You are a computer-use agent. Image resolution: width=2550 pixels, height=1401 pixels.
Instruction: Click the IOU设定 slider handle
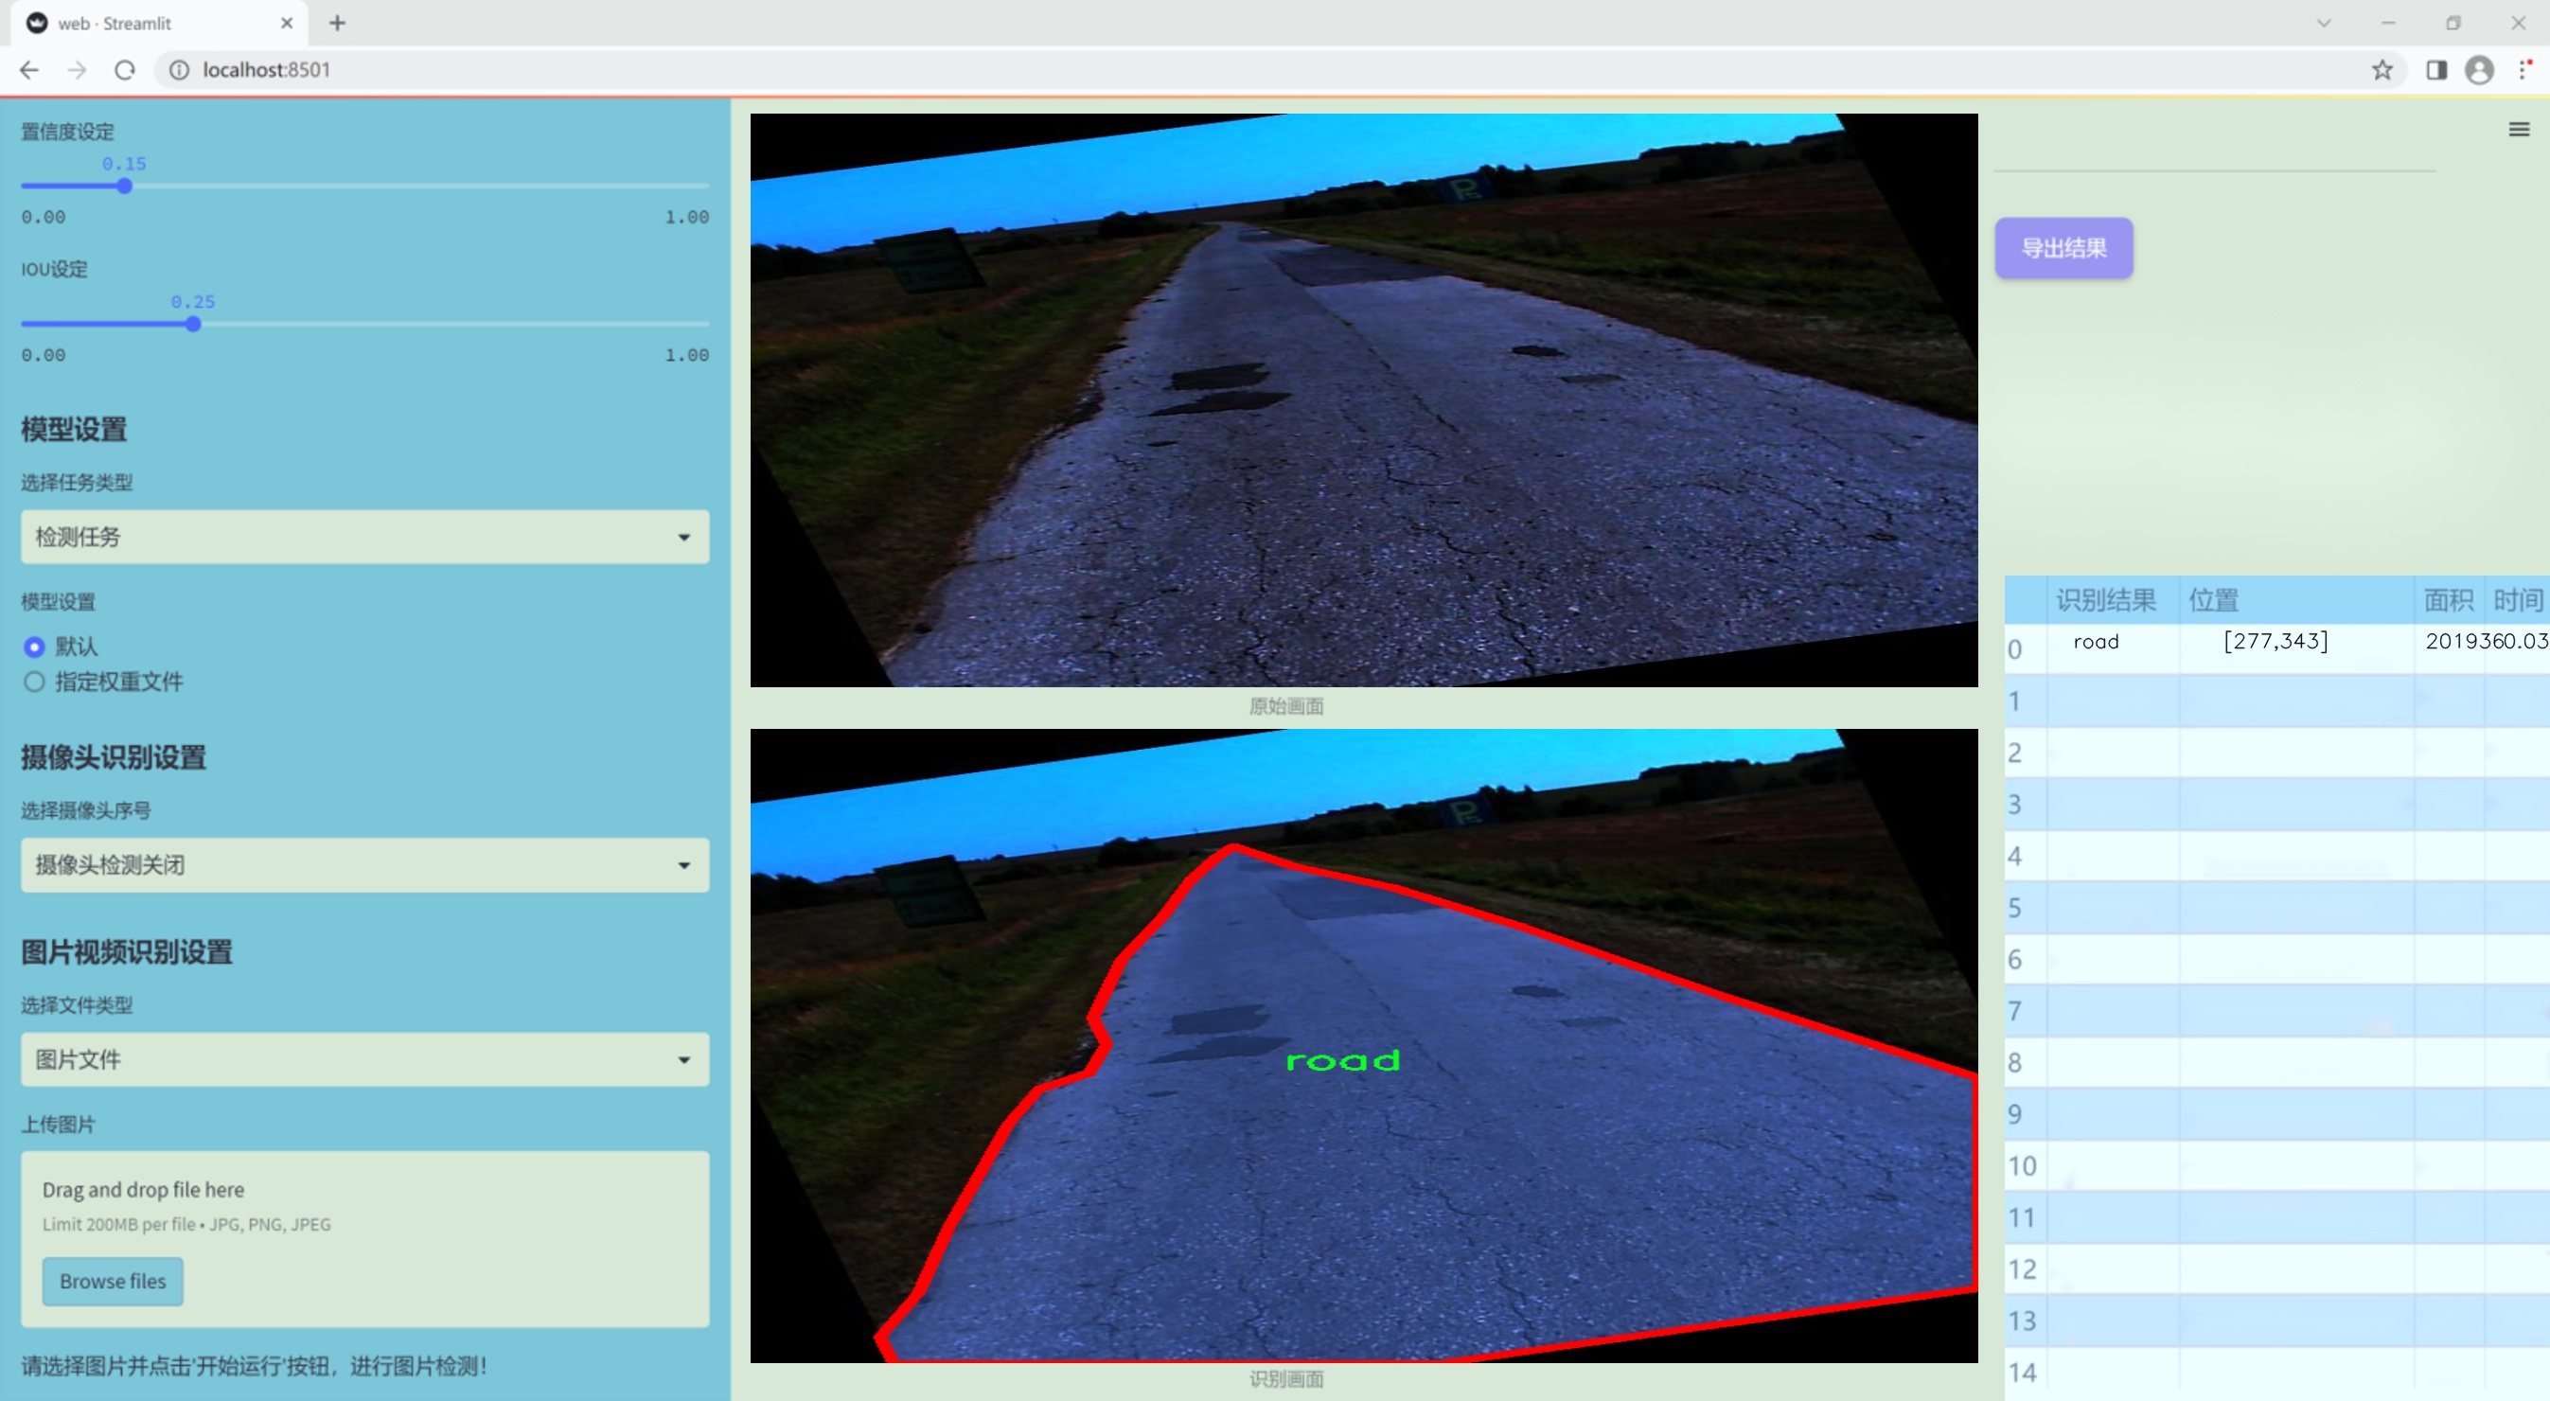coord(193,324)
